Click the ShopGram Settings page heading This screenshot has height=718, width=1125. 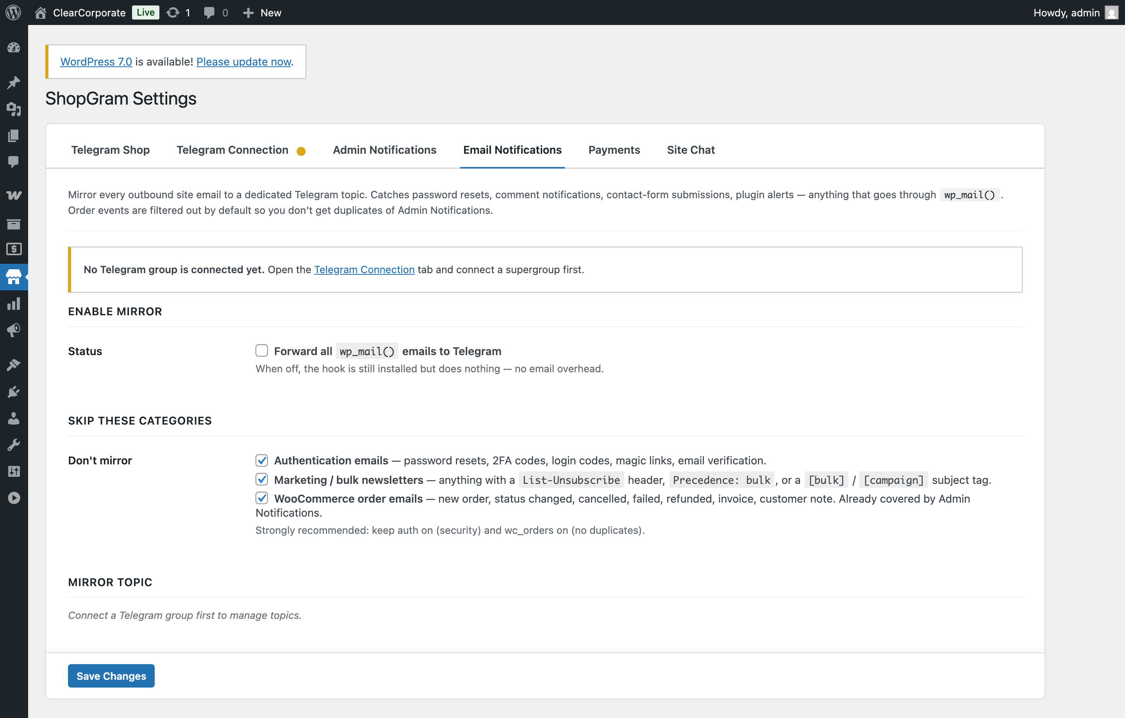121,98
